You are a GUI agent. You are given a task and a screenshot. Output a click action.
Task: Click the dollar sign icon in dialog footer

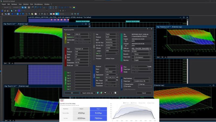[112, 93]
